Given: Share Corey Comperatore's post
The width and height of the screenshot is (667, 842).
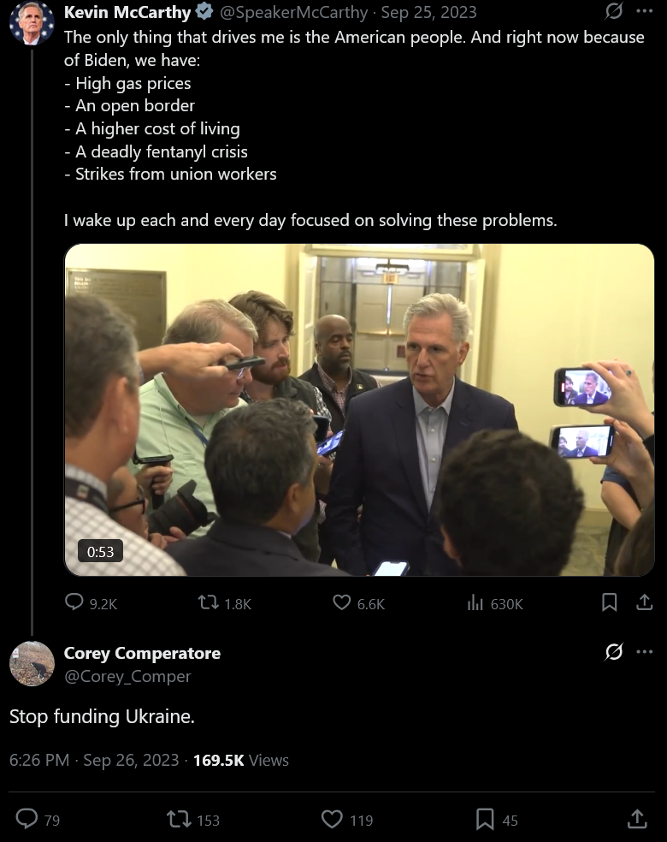Looking at the screenshot, I should pyautogui.click(x=637, y=819).
